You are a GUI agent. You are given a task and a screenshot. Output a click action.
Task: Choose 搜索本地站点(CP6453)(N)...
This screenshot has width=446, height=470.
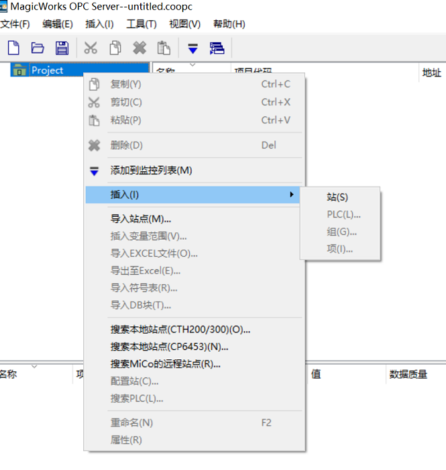(x=194, y=347)
